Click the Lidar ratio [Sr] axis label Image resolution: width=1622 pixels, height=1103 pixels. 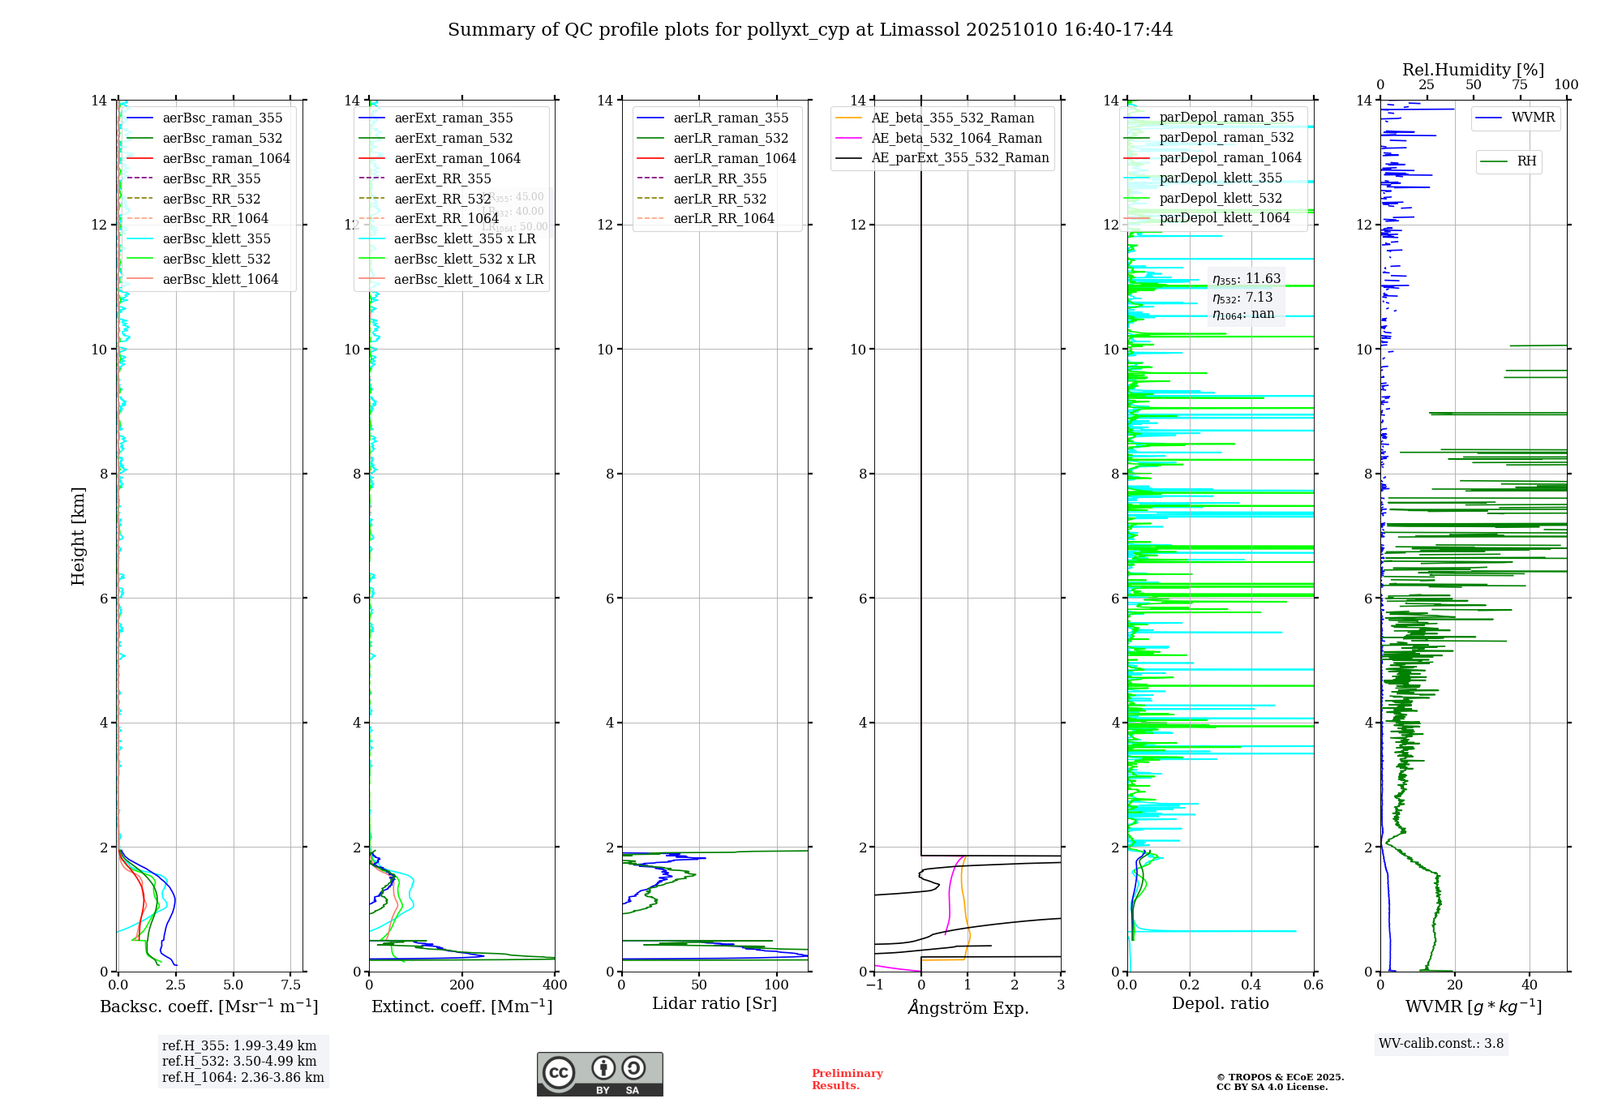pyautogui.click(x=714, y=1004)
